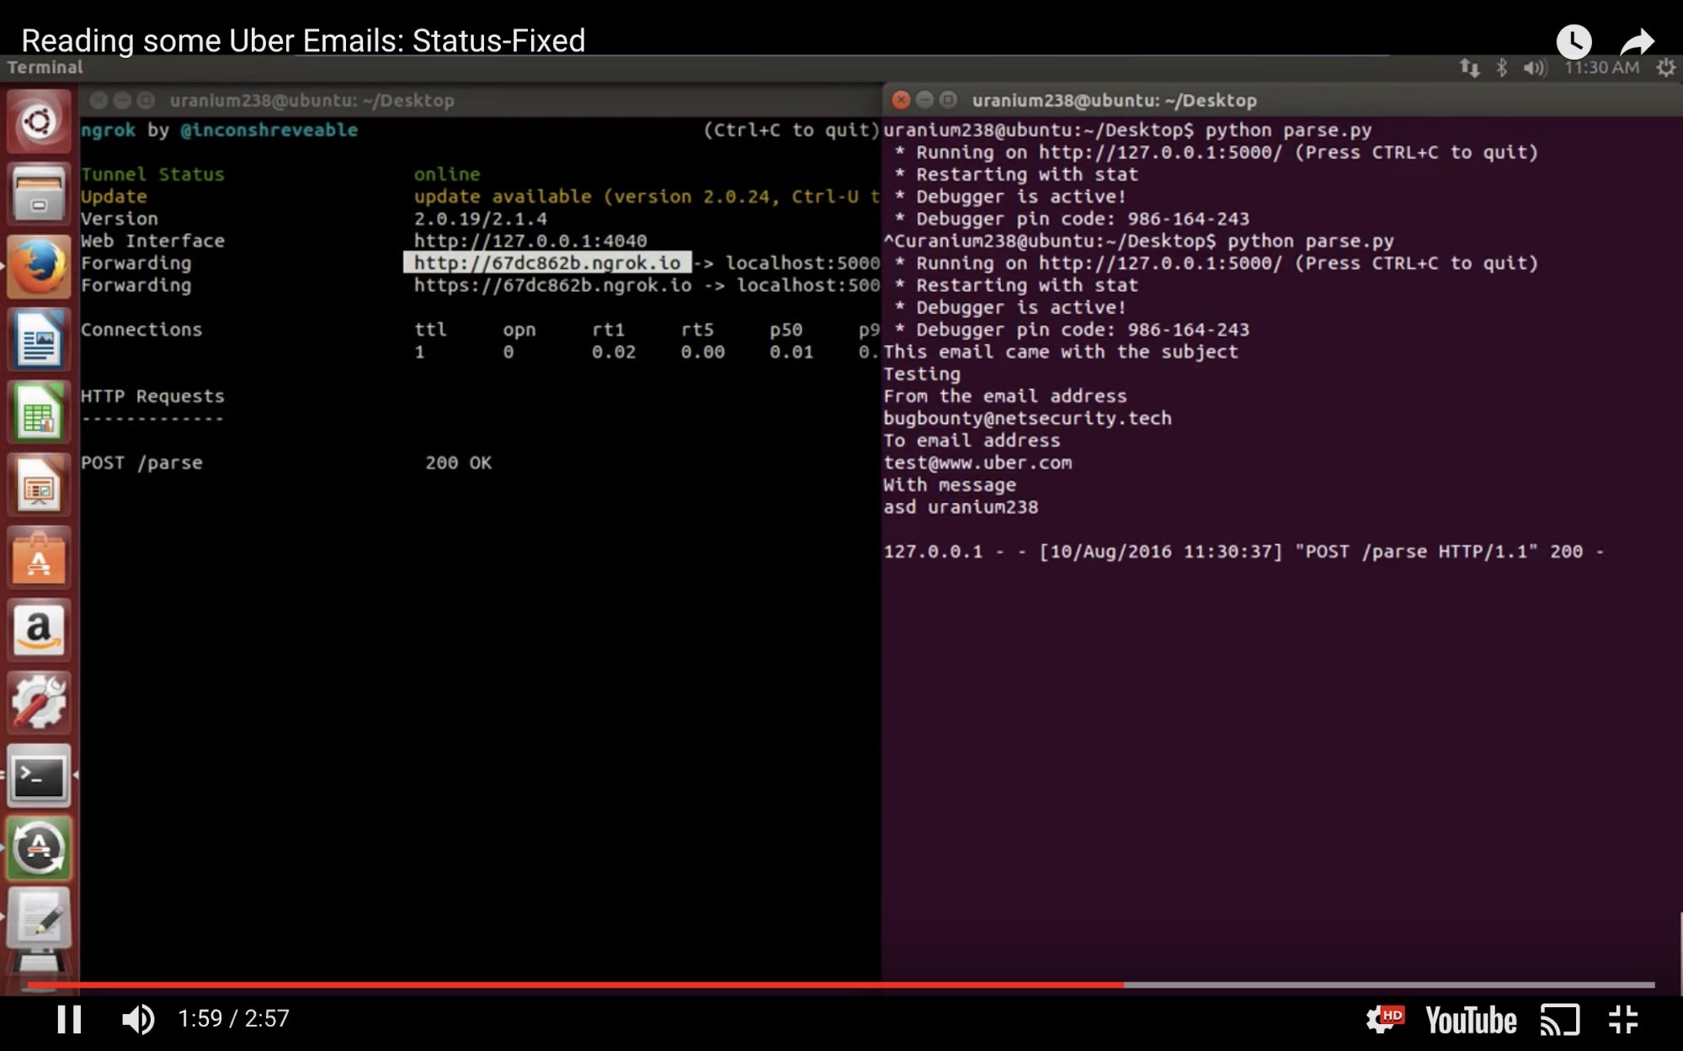
Task: Click video title Reading some Uber Emails
Action: click(303, 40)
